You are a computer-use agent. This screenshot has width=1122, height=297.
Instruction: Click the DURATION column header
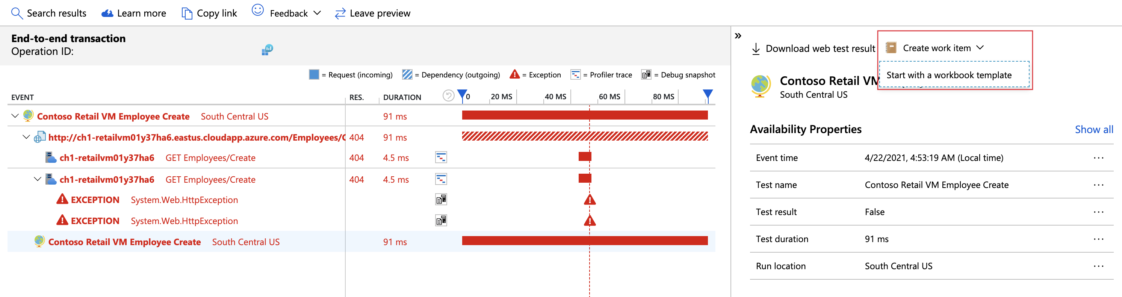[402, 97]
